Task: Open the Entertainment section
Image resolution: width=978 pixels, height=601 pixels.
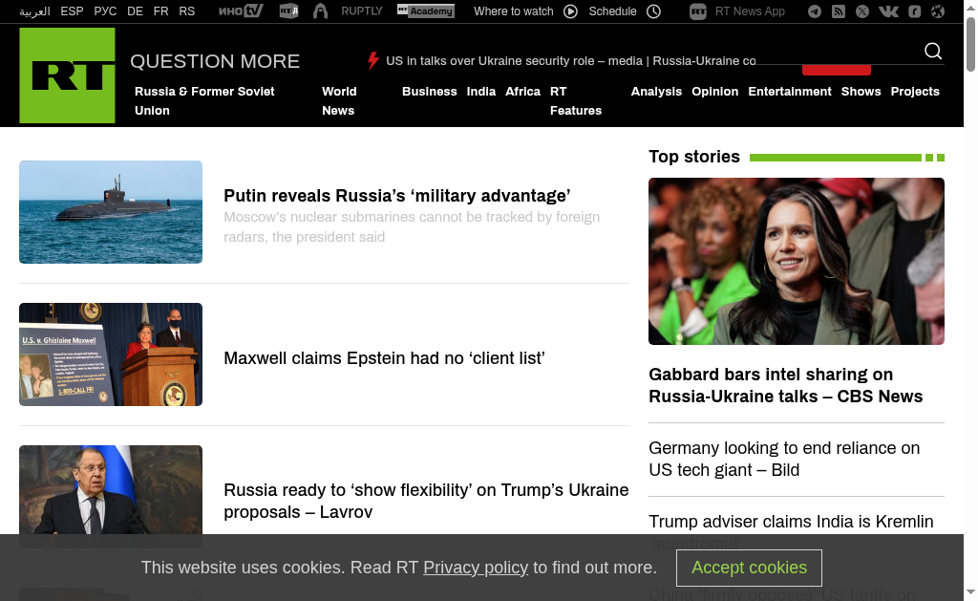Action: coord(790,91)
